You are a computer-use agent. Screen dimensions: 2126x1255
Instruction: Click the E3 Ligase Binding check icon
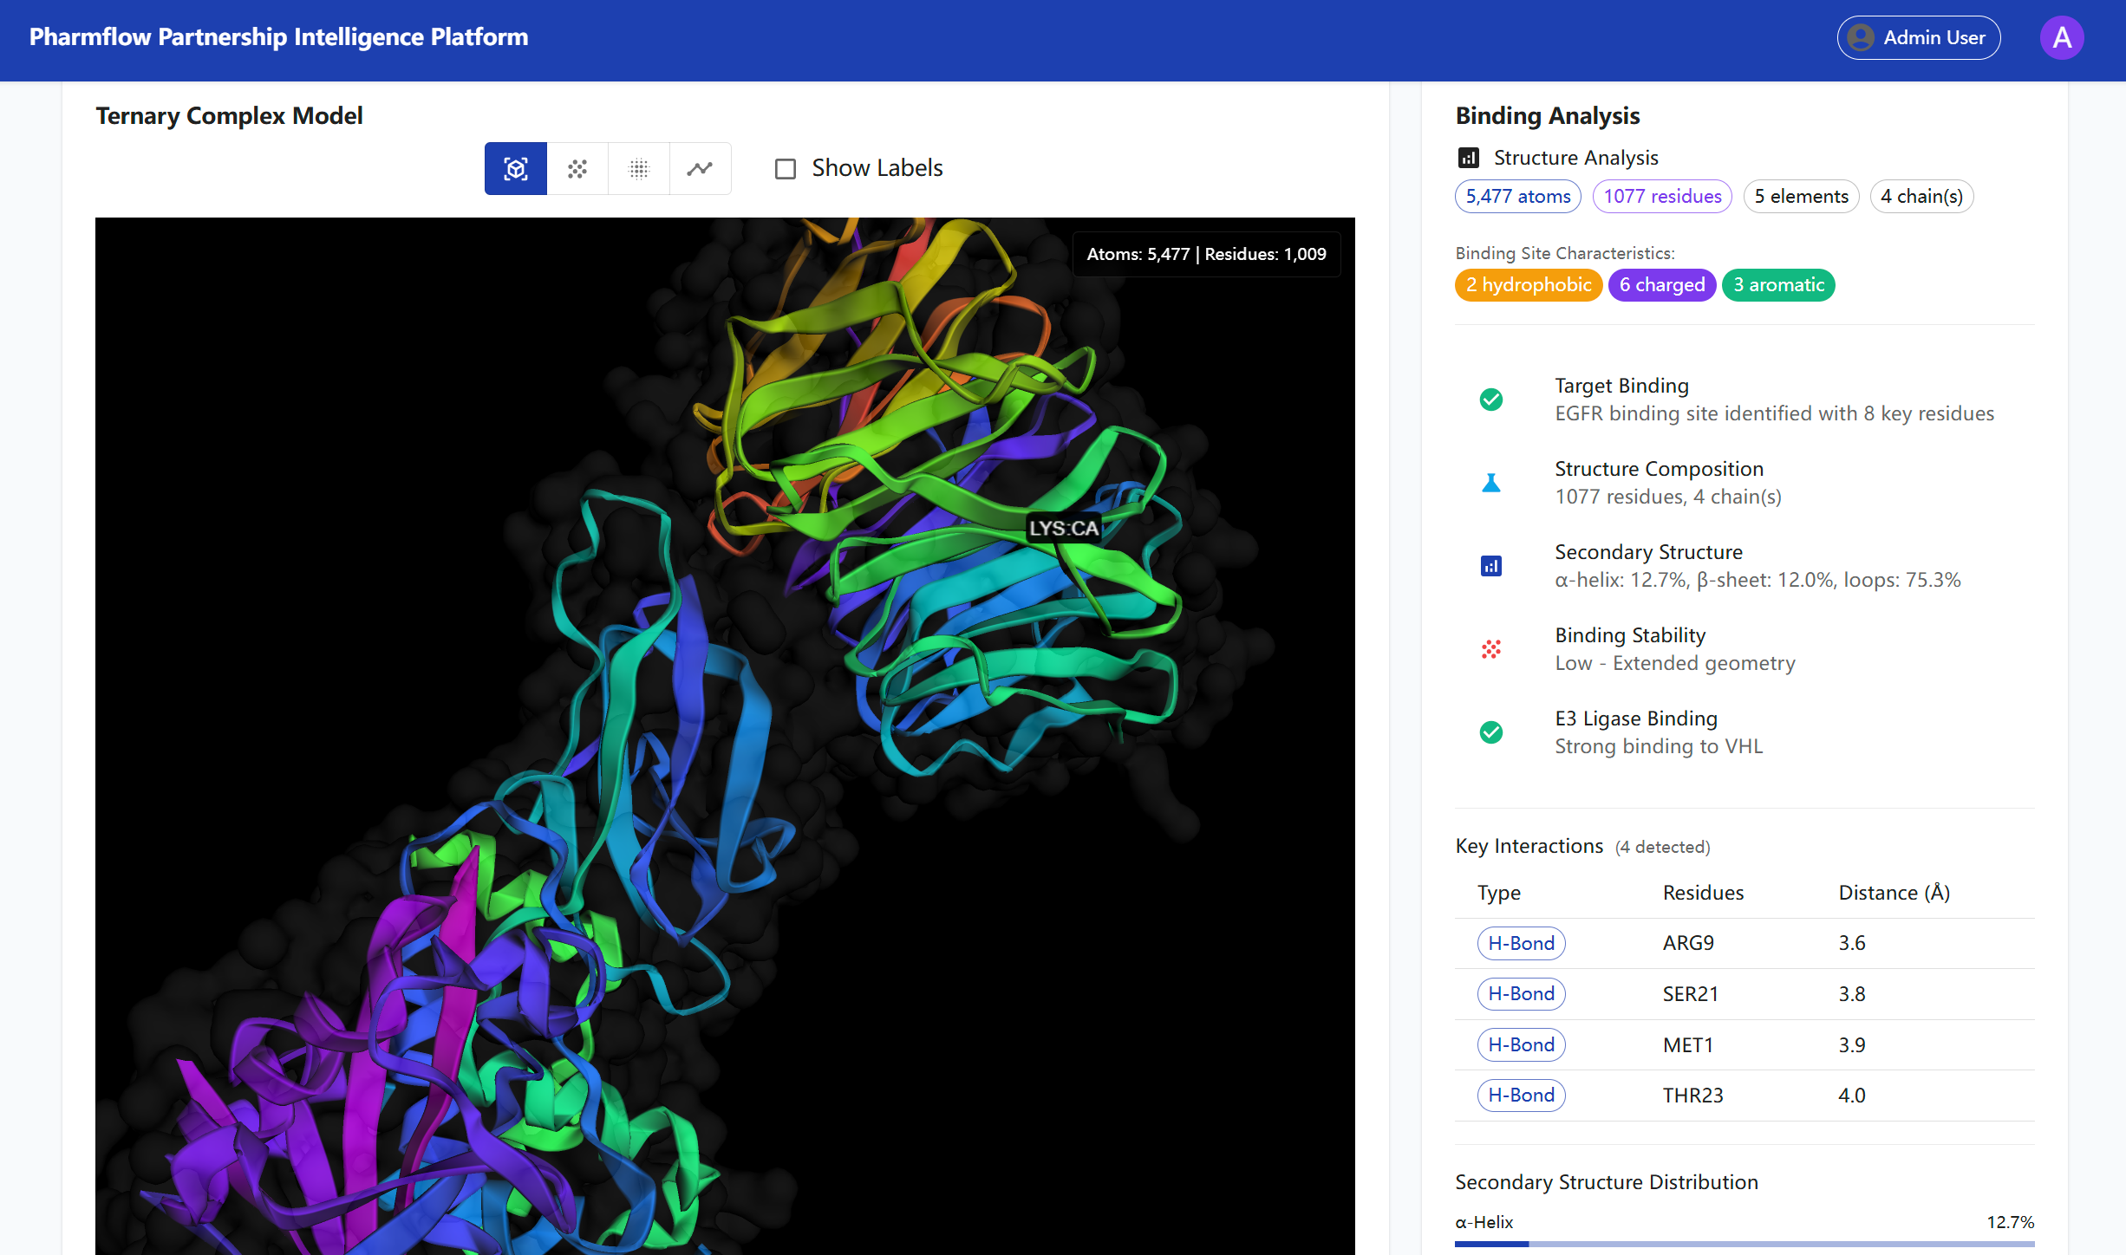tap(1491, 732)
